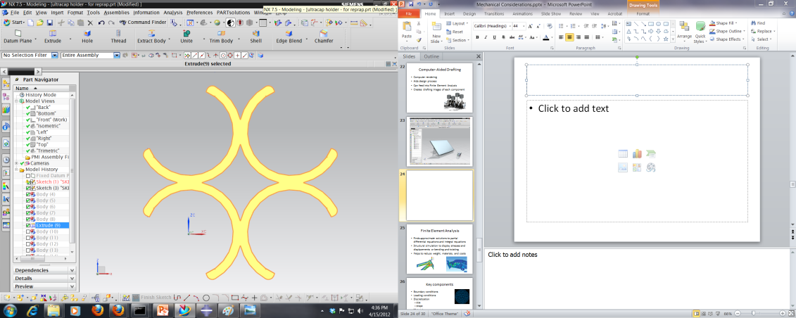The height and width of the screenshot is (318, 796).
Task: Select the Finite Element Analysis slide thumbnail
Action: (440, 250)
